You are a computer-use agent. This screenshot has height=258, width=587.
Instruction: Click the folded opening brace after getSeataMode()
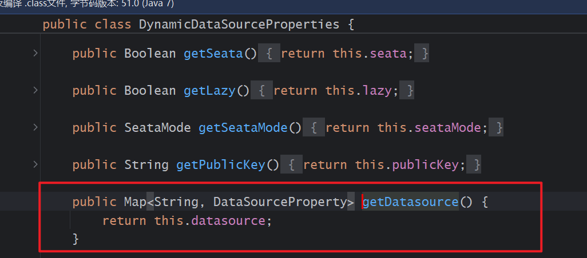point(314,128)
